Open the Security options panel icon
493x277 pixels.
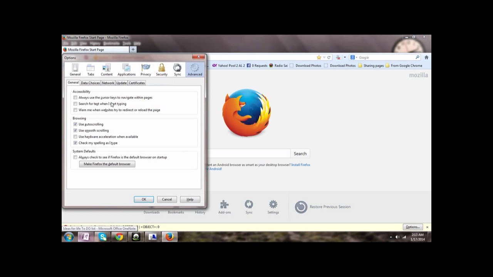[161, 70]
